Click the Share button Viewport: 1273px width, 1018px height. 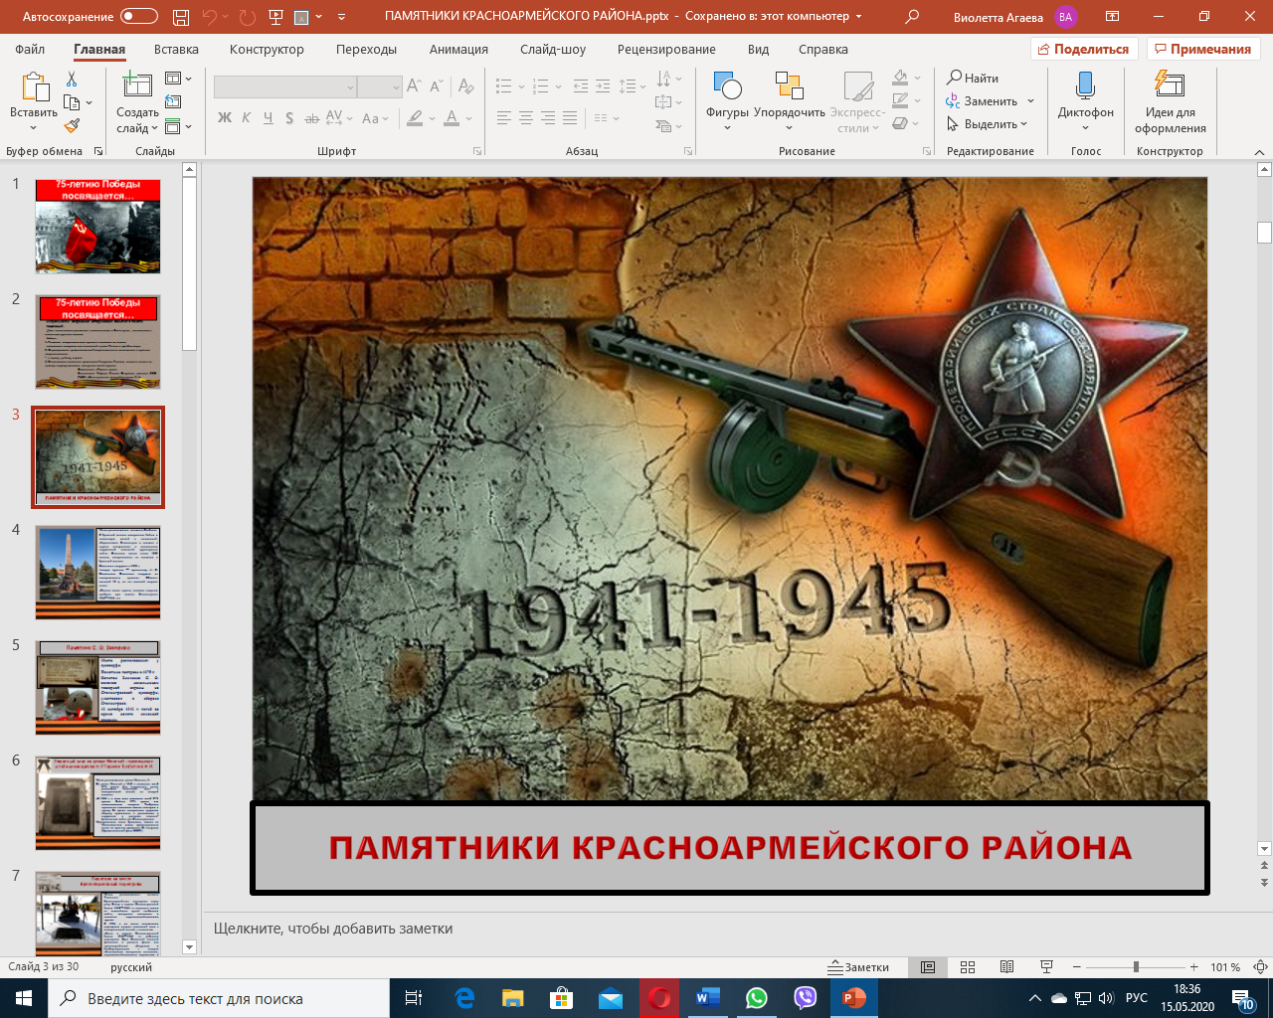(x=1083, y=49)
